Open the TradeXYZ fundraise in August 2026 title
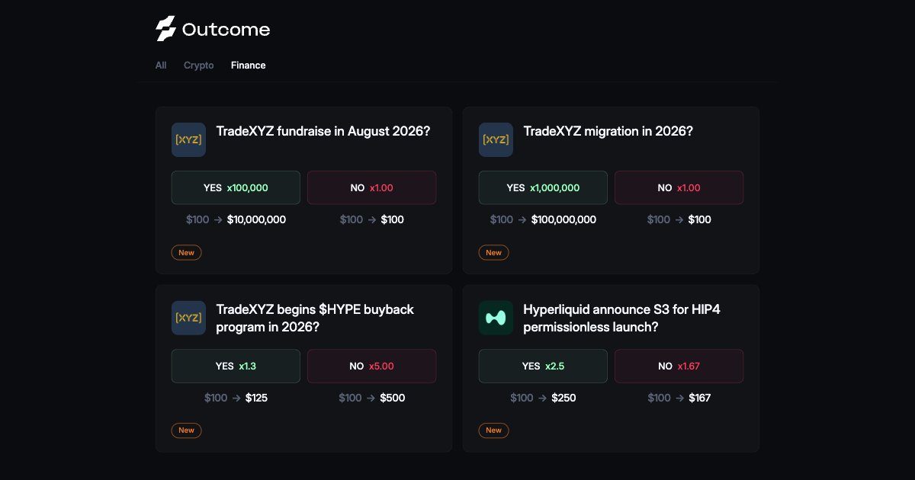 coord(323,131)
